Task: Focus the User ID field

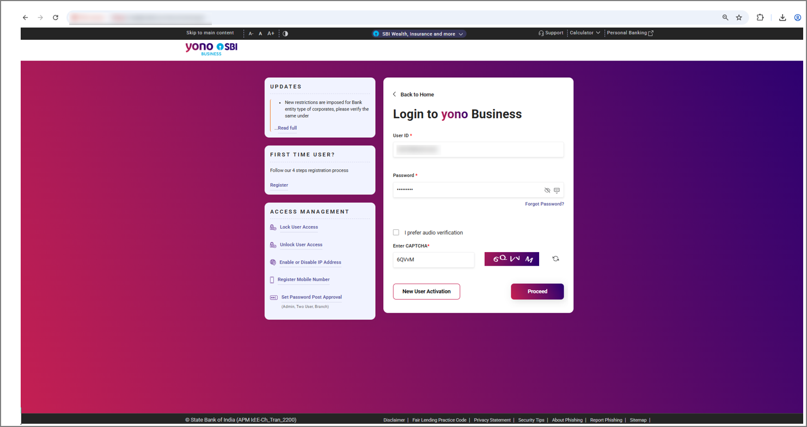Action: (x=478, y=149)
